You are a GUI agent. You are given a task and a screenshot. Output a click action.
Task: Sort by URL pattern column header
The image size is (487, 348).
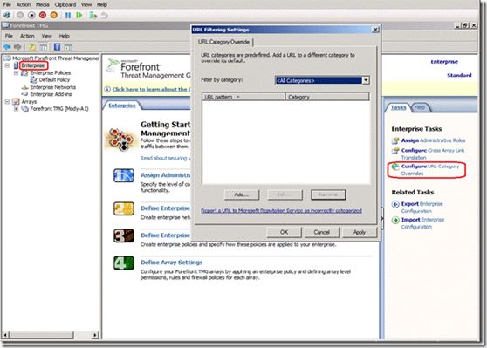pyautogui.click(x=243, y=97)
